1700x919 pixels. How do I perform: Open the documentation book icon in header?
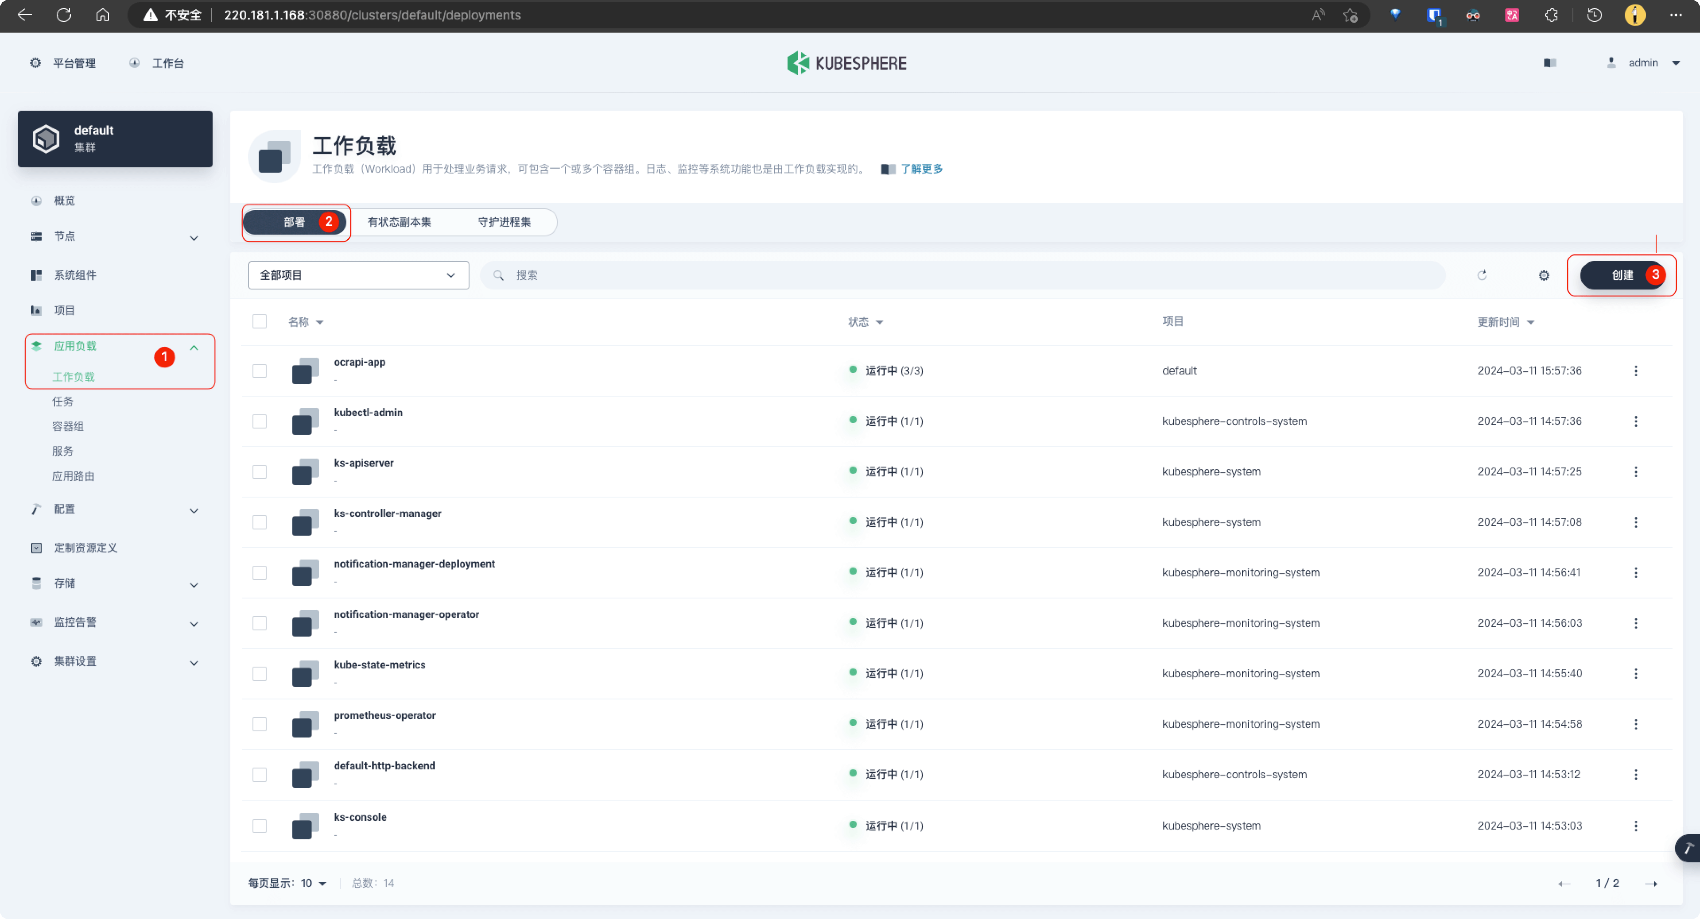click(x=1550, y=63)
